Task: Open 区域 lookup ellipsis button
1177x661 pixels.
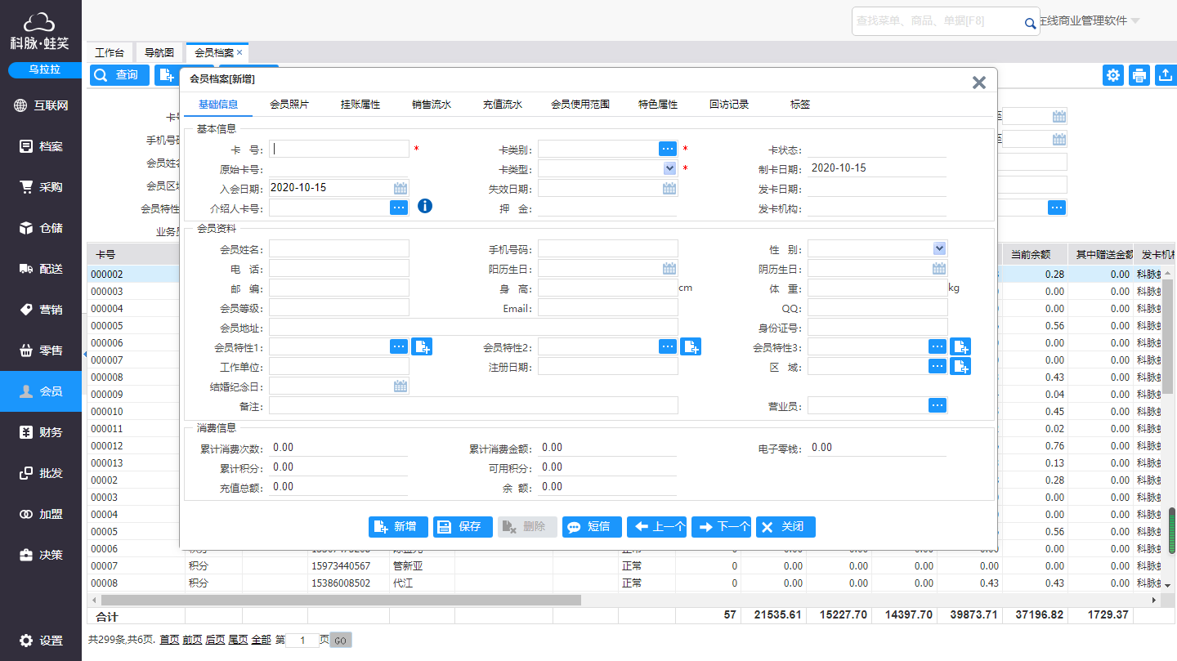Action: click(x=938, y=366)
